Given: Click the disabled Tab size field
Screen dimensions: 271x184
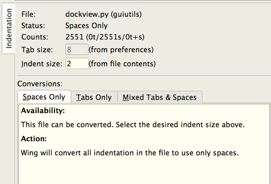Looking at the screenshot, I should [77, 50].
